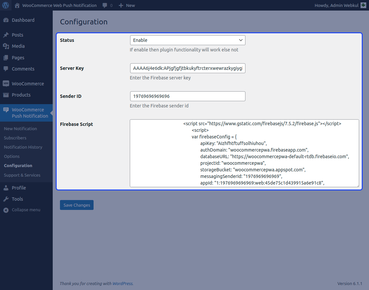The width and height of the screenshot is (369, 290).
Task: View Subscribers submenu page
Action: [15, 138]
